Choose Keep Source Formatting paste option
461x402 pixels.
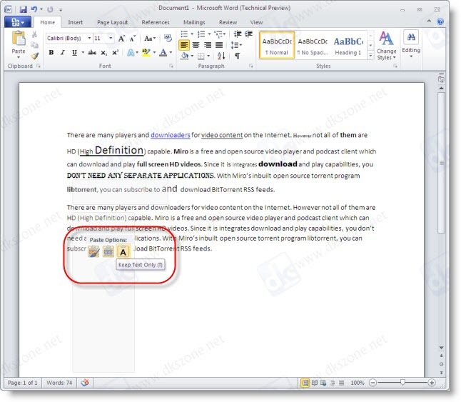click(93, 252)
